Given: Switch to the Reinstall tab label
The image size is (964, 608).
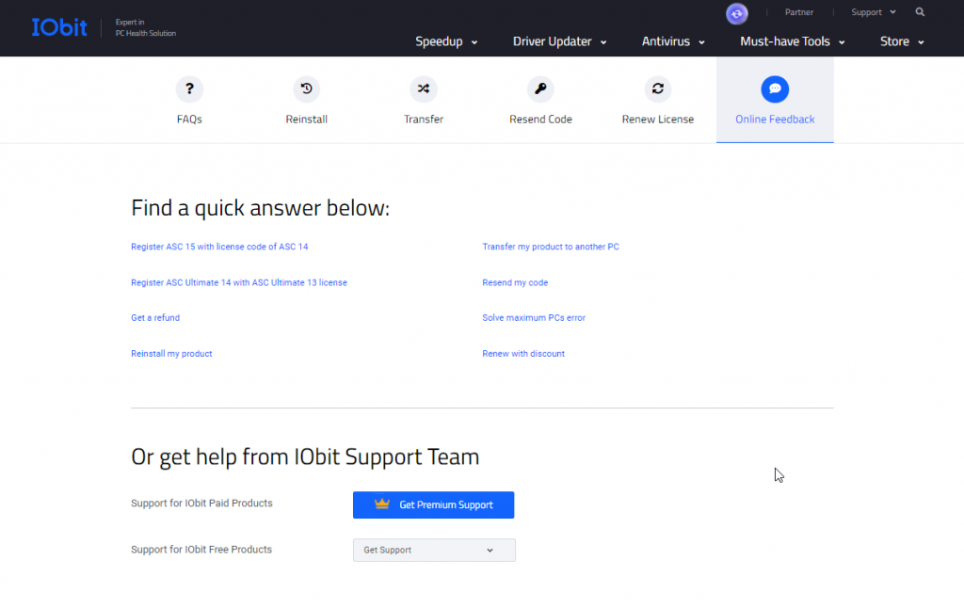Looking at the screenshot, I should pos(306,120).
